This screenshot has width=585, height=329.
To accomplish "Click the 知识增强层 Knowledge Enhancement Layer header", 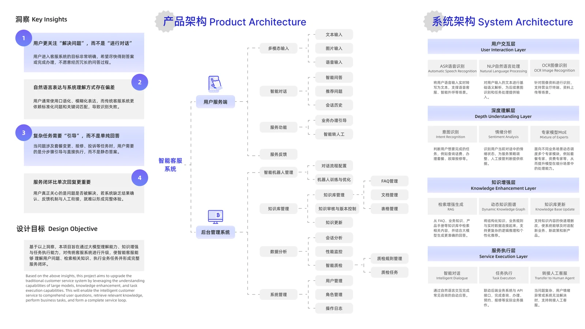I will click(x=503, y=185).
